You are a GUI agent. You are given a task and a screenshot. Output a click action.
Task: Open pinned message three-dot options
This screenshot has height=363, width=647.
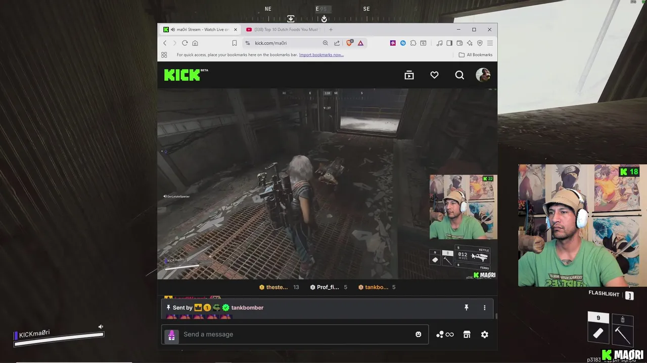484,308
